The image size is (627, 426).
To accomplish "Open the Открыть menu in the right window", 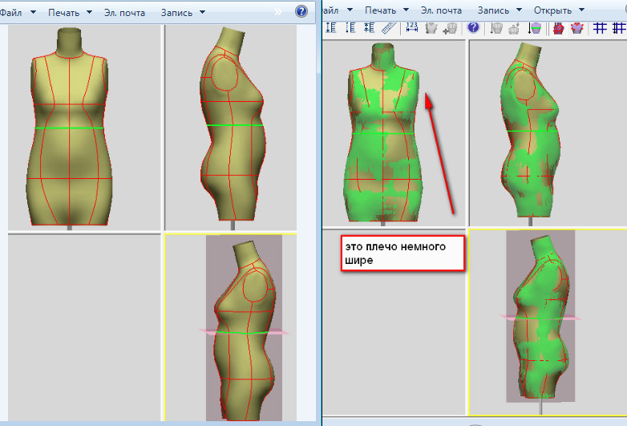I will click(x=552, y=10).
